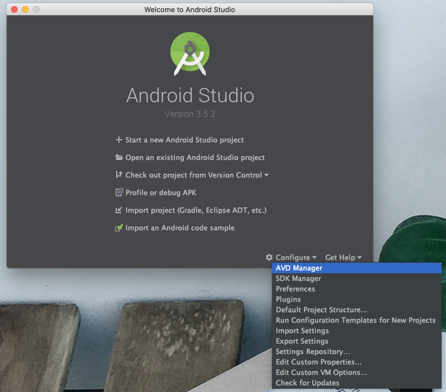446x392 pixels.
Task: Click the version control checkout icon
Action: point(119,175)
